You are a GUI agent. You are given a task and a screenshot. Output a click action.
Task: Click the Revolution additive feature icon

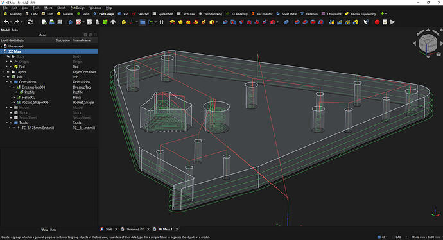[x=180, y=22]
